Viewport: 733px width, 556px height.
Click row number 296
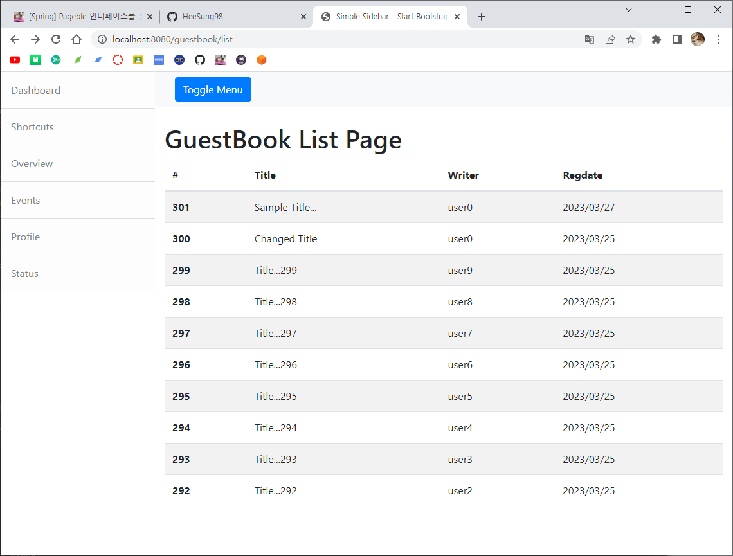181,365
